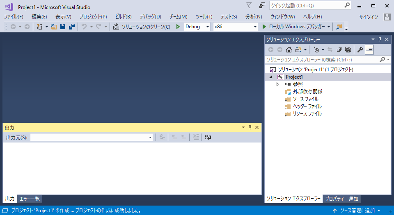Switch to the エラー一覧 tab
This screenshot has height=215, width=394.
coord(30,199)
